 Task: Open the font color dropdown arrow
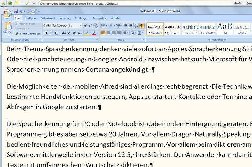click(98, 33)
